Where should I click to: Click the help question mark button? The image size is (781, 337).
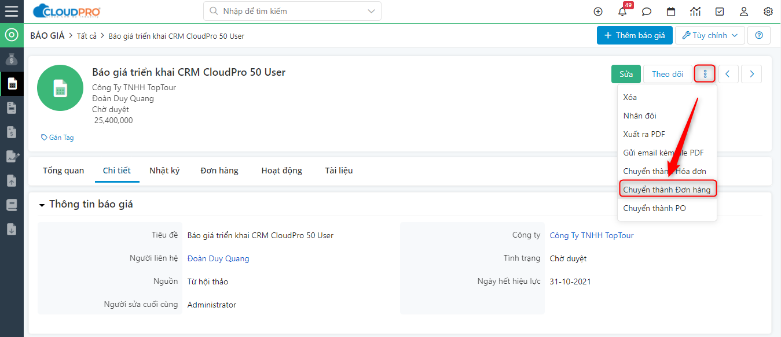[759, 35]
